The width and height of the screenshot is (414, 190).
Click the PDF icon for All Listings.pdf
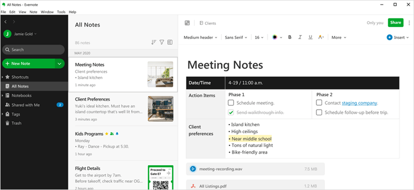click(193, 187)
